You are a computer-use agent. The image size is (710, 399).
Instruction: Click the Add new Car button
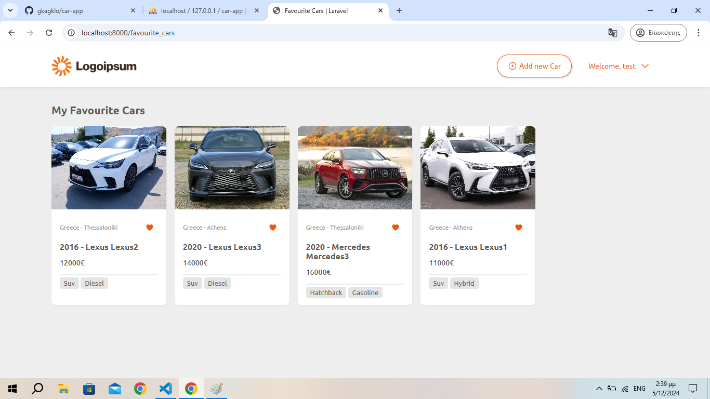tap(534, 66)
